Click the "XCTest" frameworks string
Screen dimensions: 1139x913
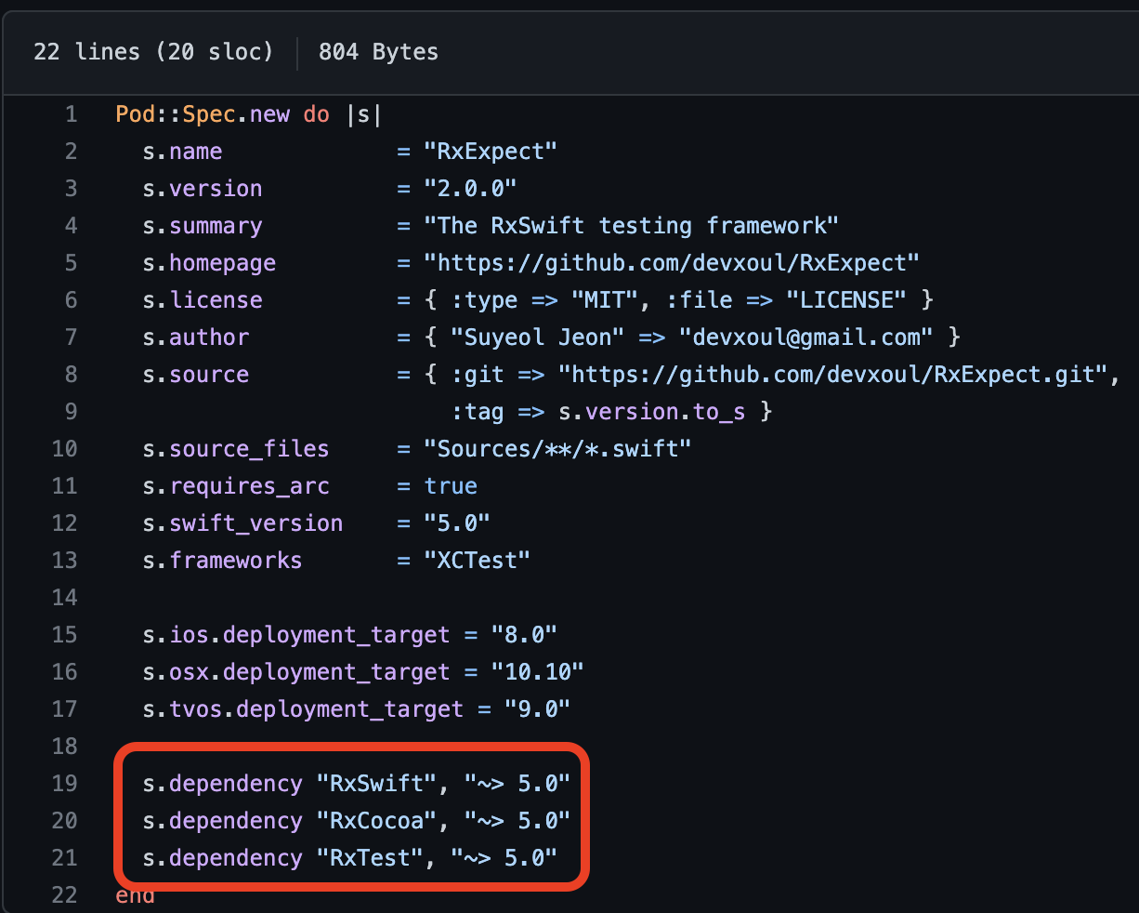(x=478, y=561)
